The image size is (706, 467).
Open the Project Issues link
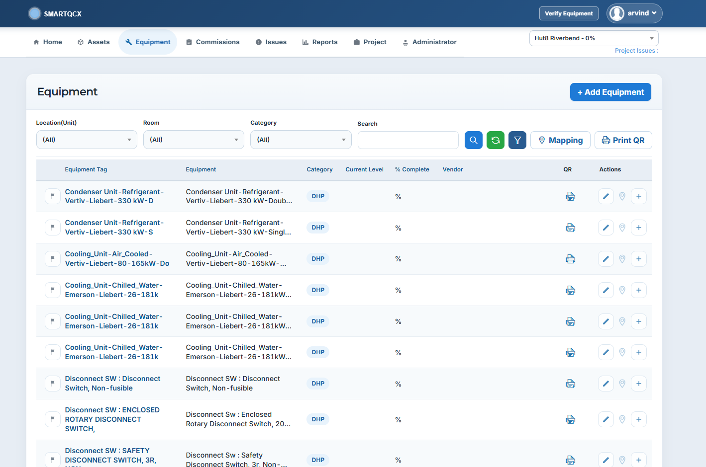point(636,51)
